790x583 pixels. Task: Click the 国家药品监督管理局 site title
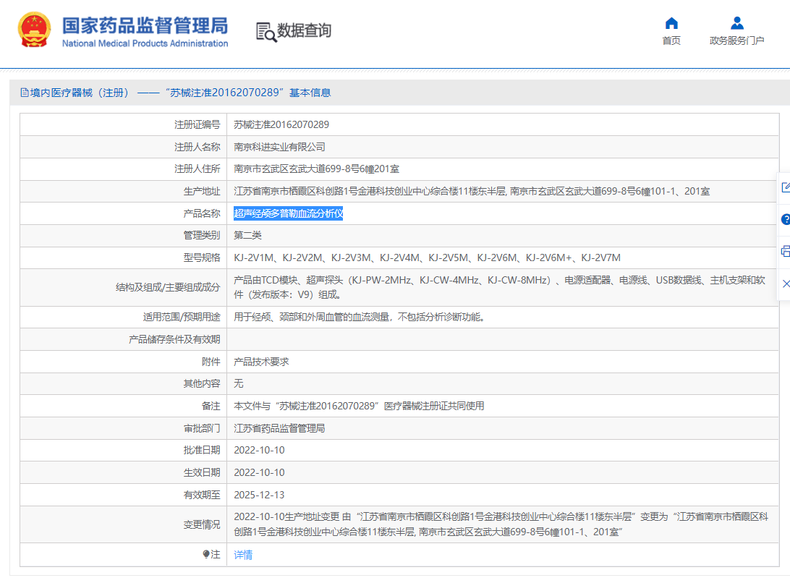(145, 25)
